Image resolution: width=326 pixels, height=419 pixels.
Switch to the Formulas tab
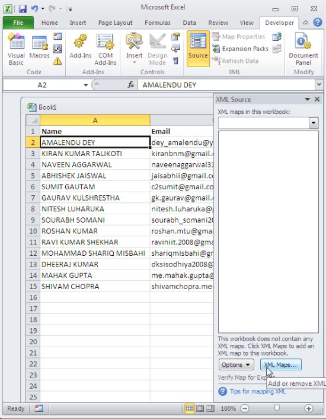pyautogui.click(x=158, y=23)
